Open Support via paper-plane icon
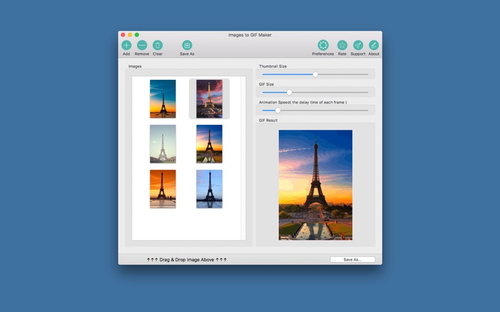 [x=357, y=45]
